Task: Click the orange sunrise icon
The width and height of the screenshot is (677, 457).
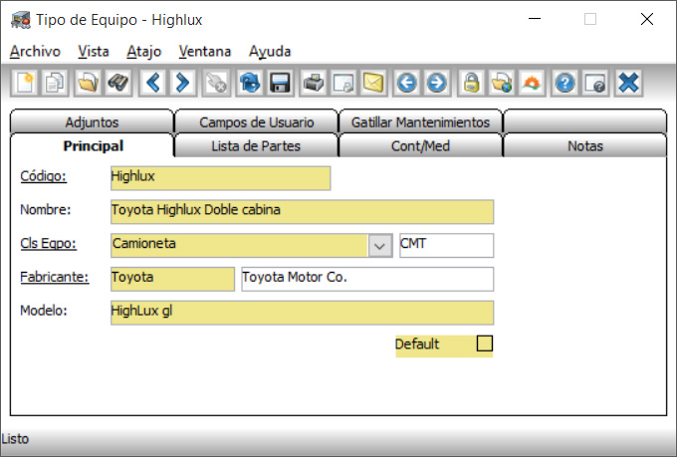Action: 531,83
